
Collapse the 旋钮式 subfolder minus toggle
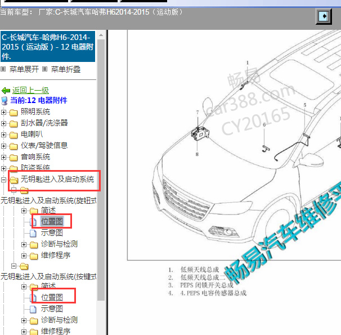pyautogui.click(x=14, y=190)
